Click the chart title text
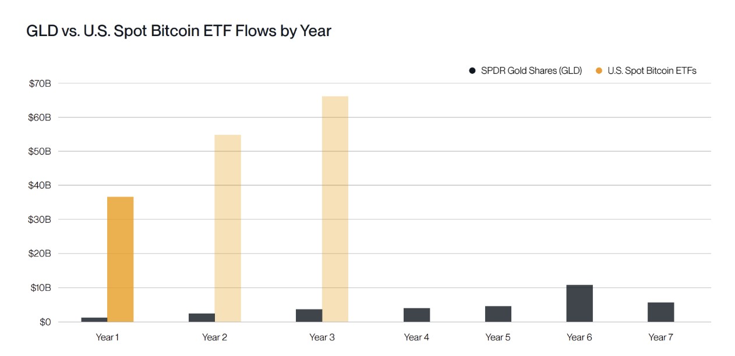Image resolution: width=735 pixels, height=356 pixels. pos(179,31)
